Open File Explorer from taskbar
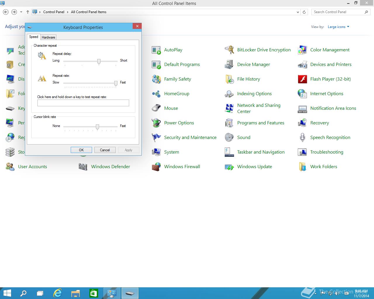Viewport: 374px width, 299px height. point(75,293)
